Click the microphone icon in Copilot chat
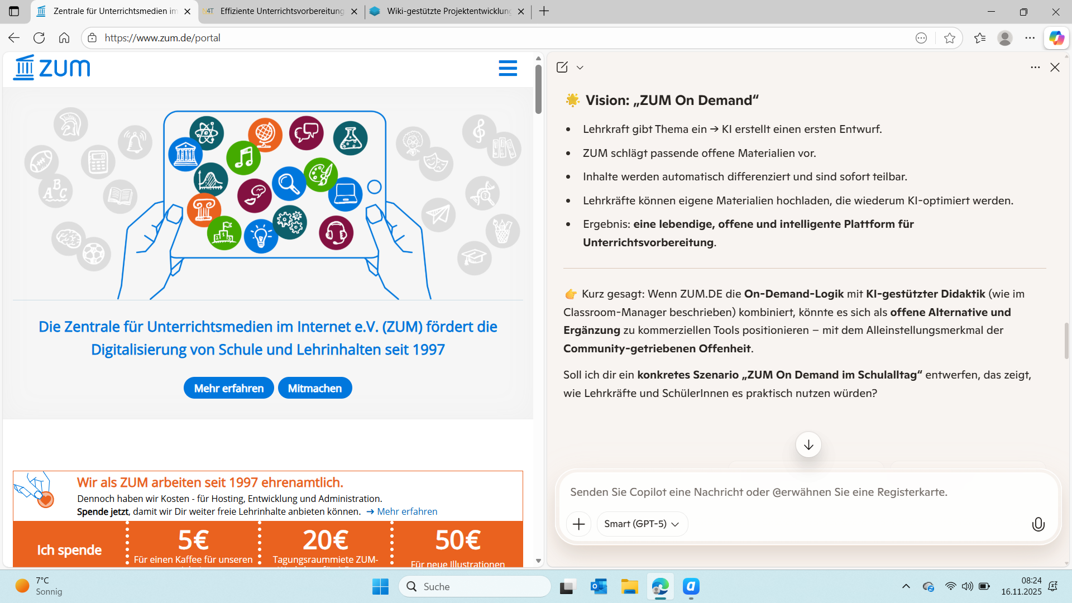This screenshot has height=603, width=1072. pos(1038,524)
